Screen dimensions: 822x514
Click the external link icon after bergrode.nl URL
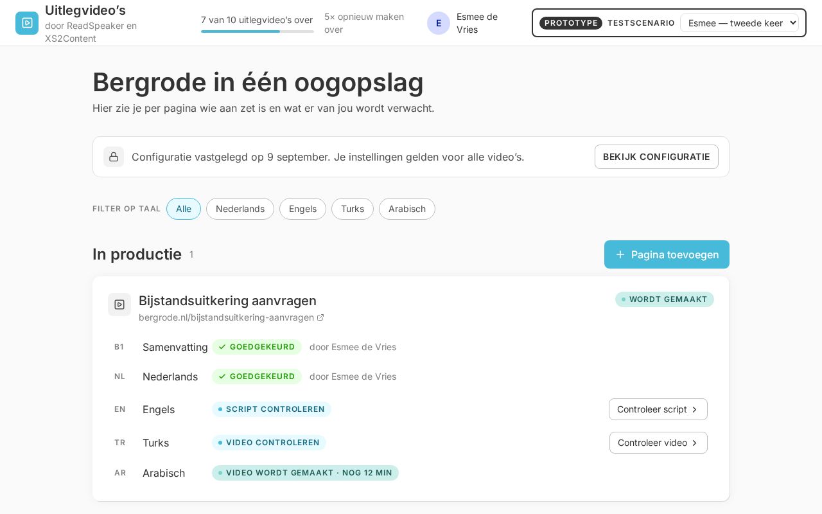[x=320, y=317]
